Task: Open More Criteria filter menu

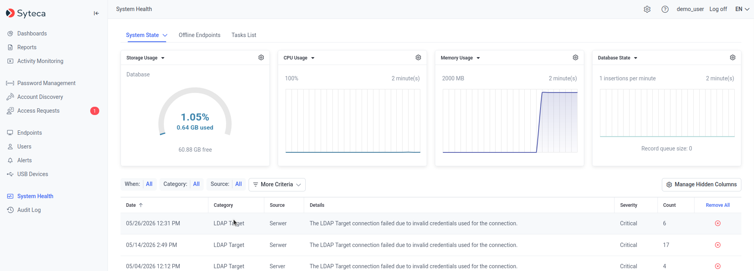Action: (277, 184)
